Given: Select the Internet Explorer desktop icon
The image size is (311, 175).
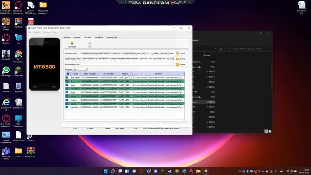Looking at the screenshot, I should click(x=6, y=105).
